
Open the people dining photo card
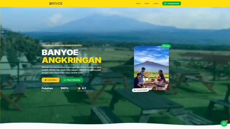click(x=151, y=68)
